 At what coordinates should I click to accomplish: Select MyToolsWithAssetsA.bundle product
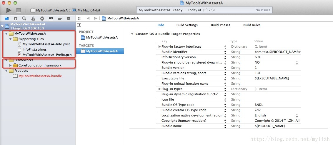(37, 76)
